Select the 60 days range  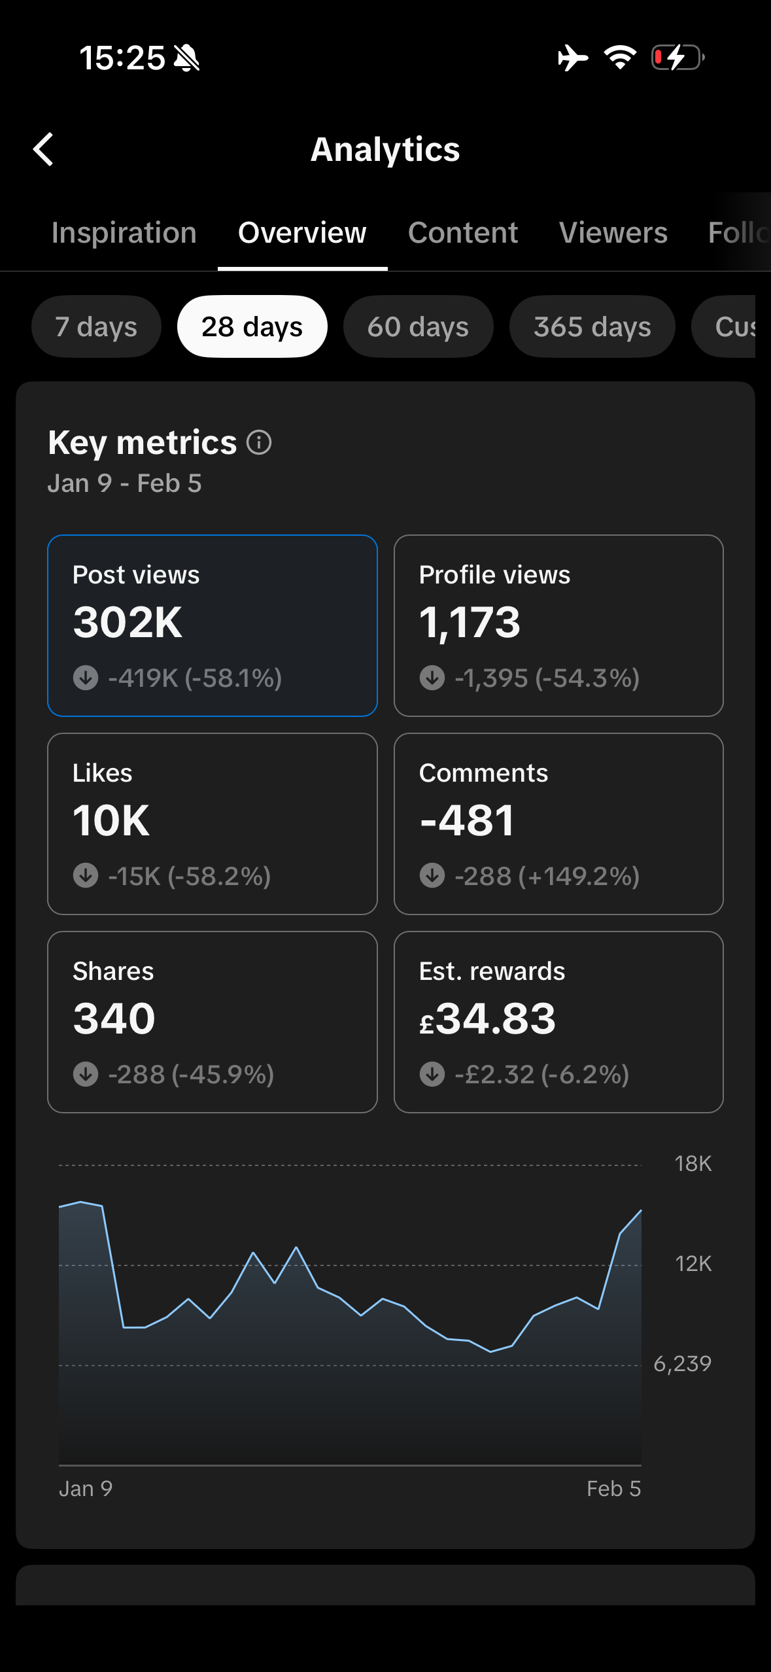click(418, 326)
